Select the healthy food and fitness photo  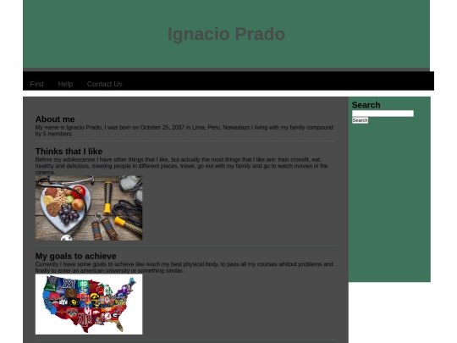89,208
